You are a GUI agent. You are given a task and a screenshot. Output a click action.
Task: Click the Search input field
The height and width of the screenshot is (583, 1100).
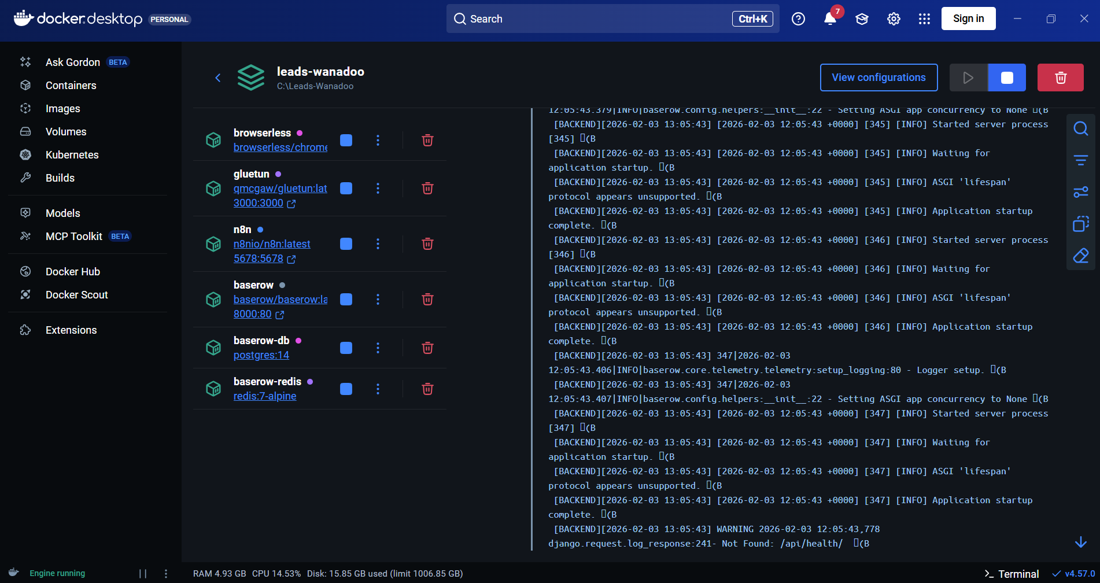tap(596, 19)
